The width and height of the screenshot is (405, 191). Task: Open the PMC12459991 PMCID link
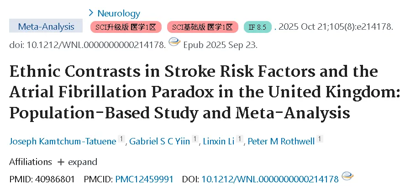(x=144, y=179)
